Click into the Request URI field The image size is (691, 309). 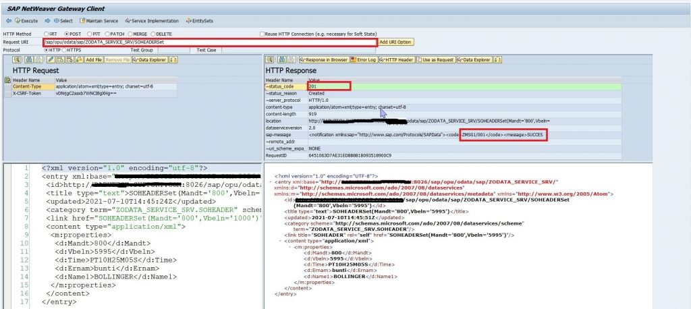point(211,43)
